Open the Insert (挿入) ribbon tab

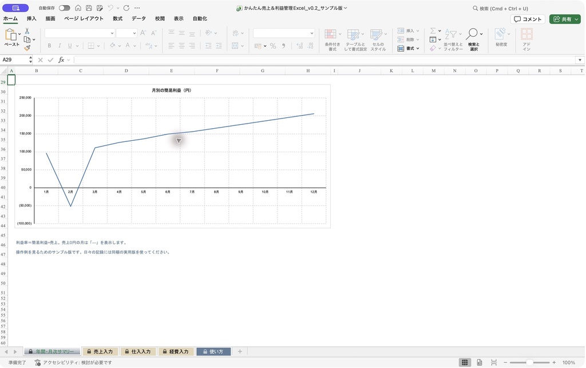31,19
